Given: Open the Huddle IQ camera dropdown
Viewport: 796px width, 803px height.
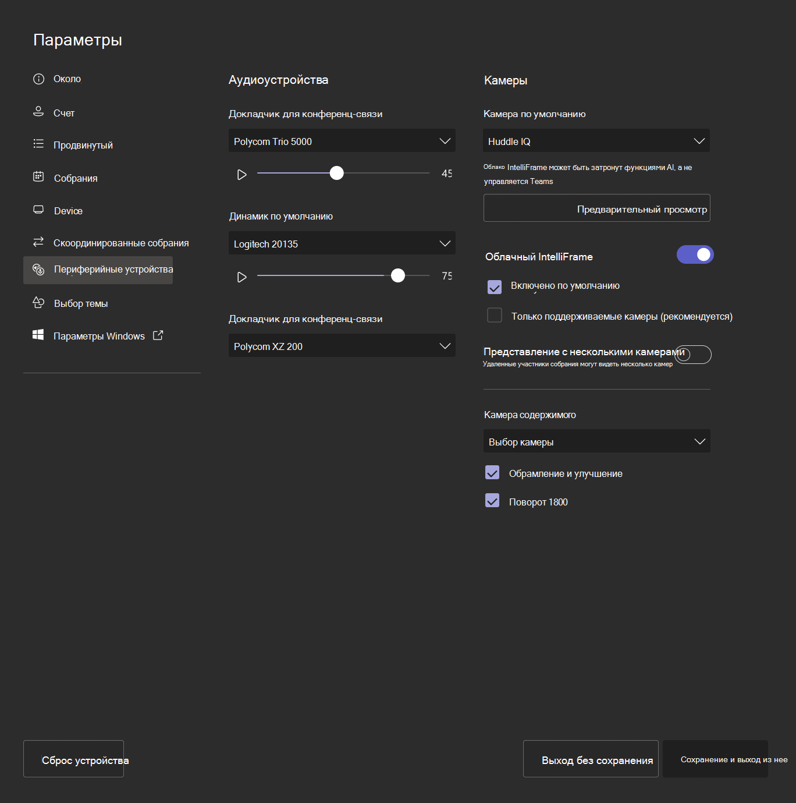Looking at the screenshot, I should point(596,141).
